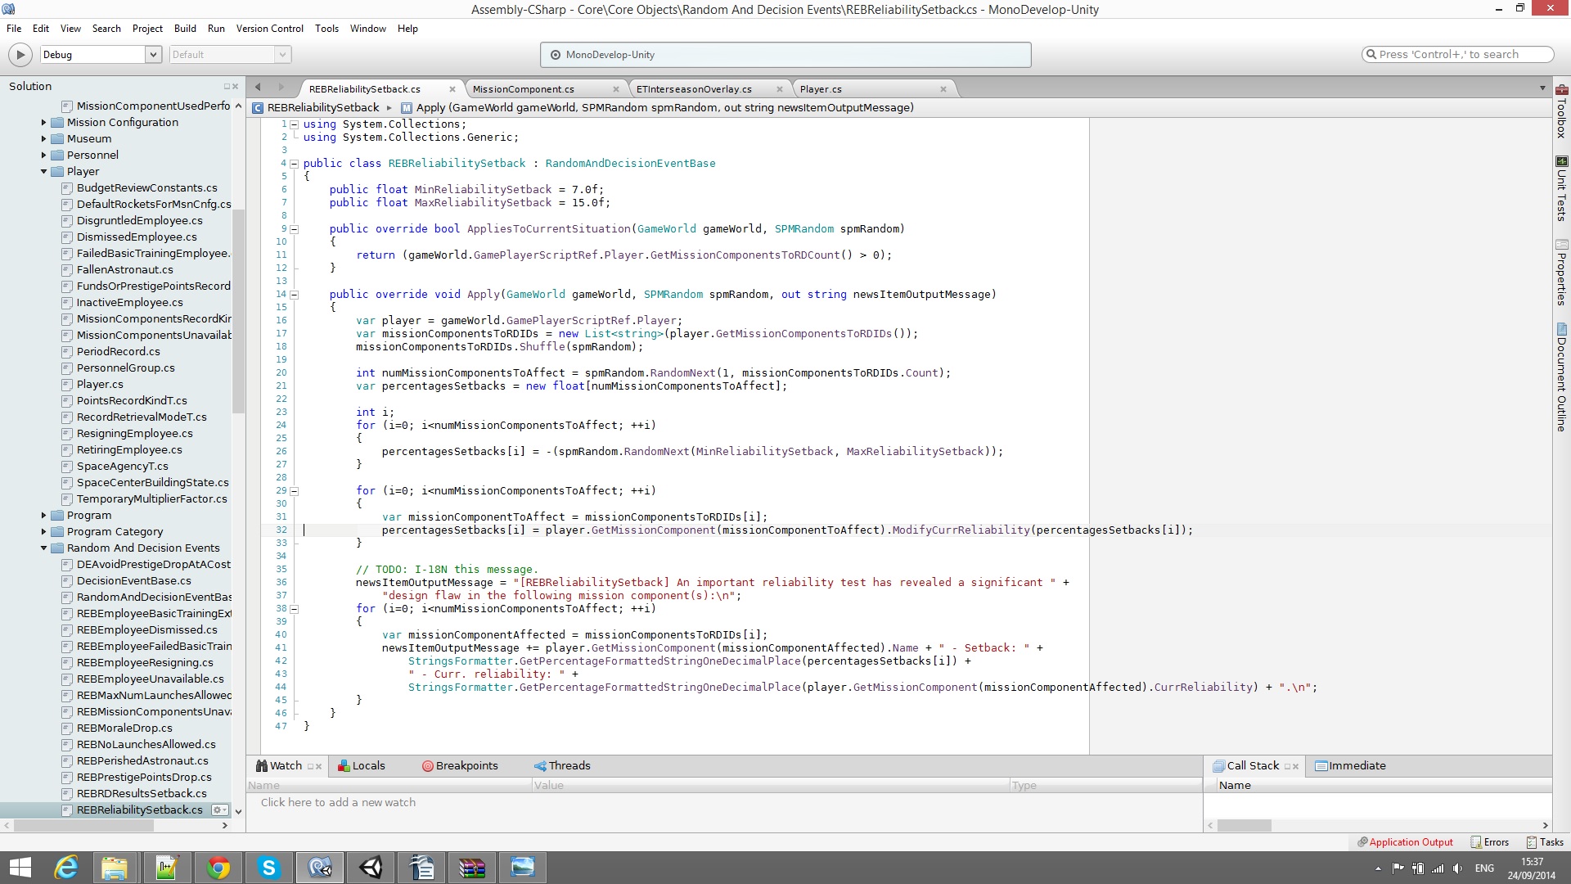
Task: Collapse the Random And Decision Events folder
Action: 43,548
